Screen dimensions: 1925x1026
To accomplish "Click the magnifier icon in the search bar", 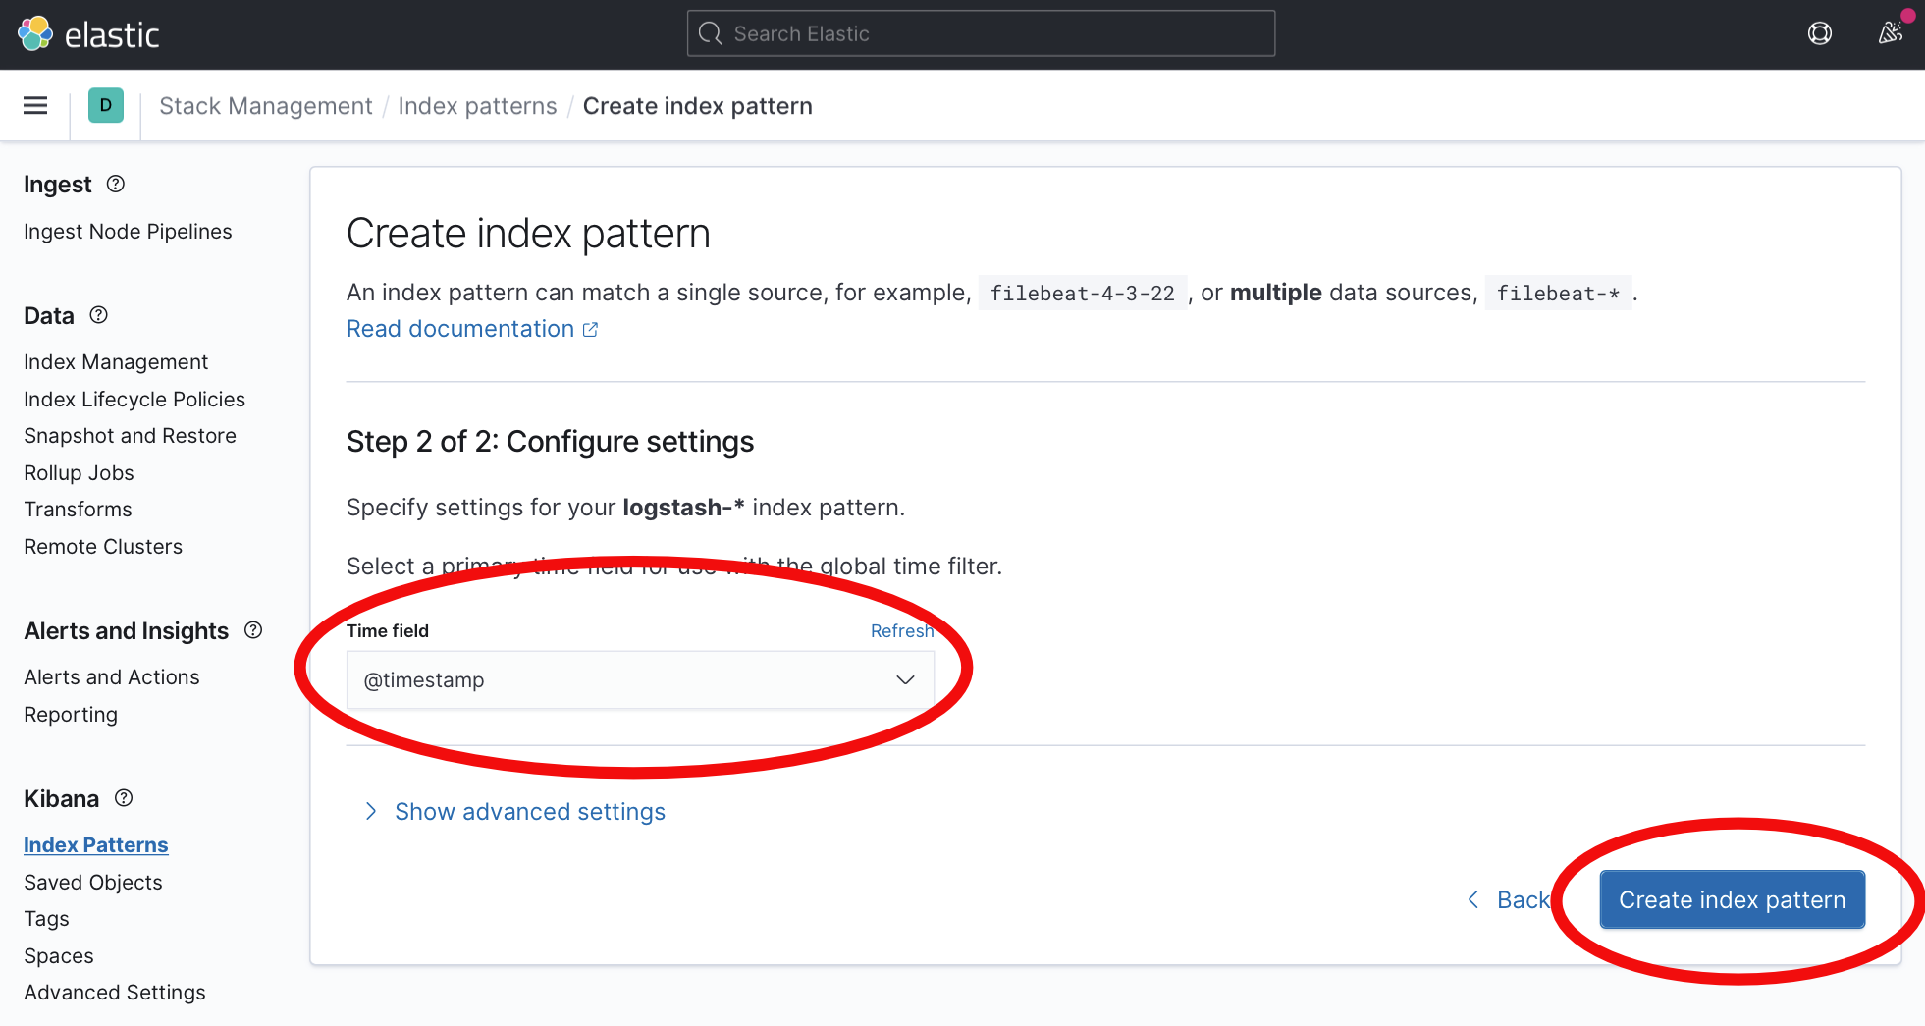I will click(x=709, y=32).
